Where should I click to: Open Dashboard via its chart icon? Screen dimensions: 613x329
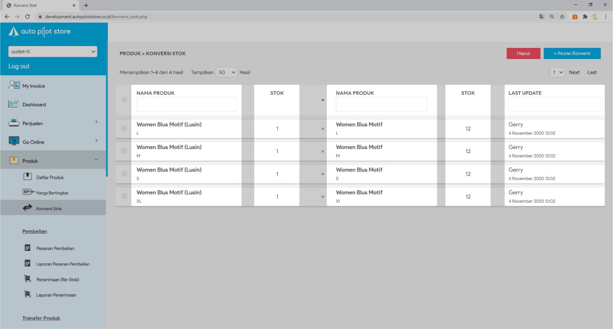click(x=14, y=104)
